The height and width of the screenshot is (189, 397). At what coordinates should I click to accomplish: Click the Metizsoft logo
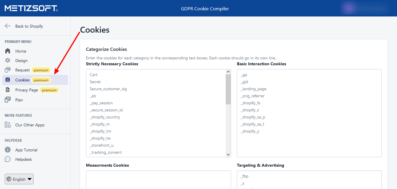point(31,8)
